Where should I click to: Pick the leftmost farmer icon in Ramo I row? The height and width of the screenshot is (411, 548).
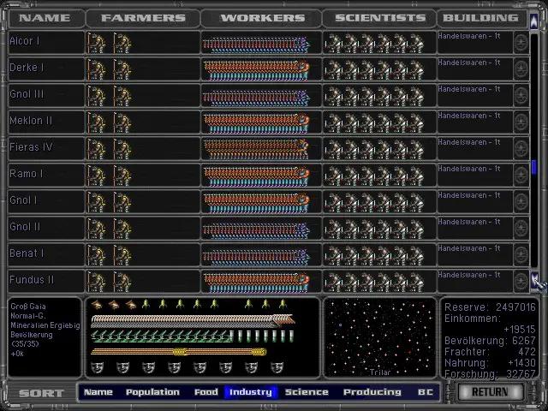[x=96, y=176]
